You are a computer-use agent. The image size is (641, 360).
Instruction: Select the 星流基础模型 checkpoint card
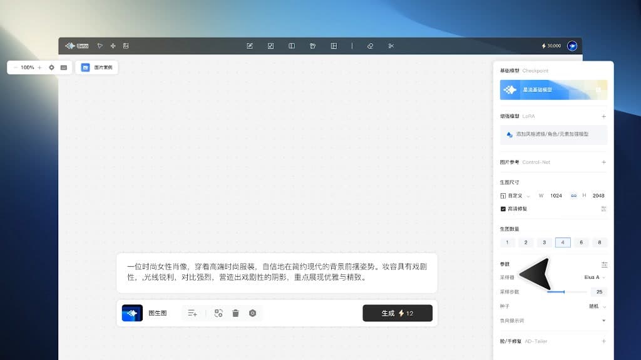pos(553,90)
